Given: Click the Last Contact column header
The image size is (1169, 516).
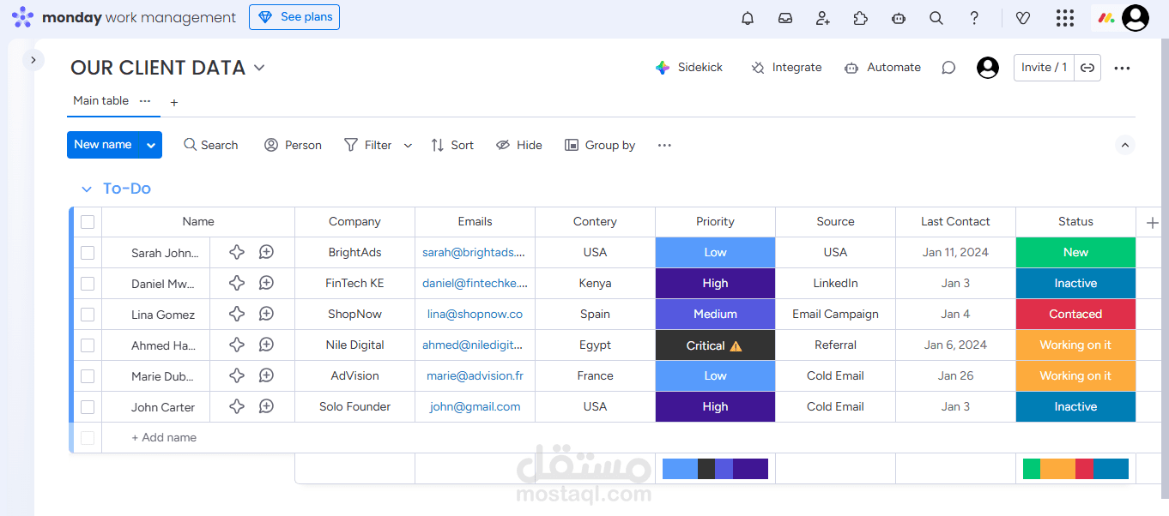Looking at the screenshot, I should tap(955, 221).
